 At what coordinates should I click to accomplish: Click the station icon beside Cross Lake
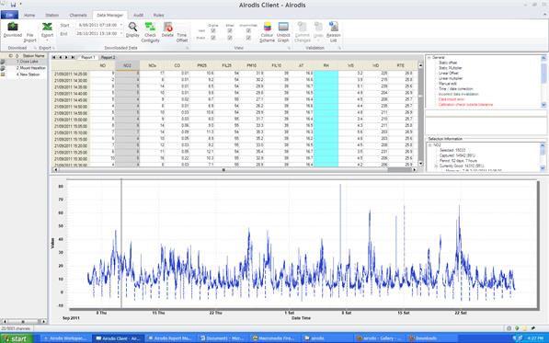pyautogui.click(x=3, y=62)
